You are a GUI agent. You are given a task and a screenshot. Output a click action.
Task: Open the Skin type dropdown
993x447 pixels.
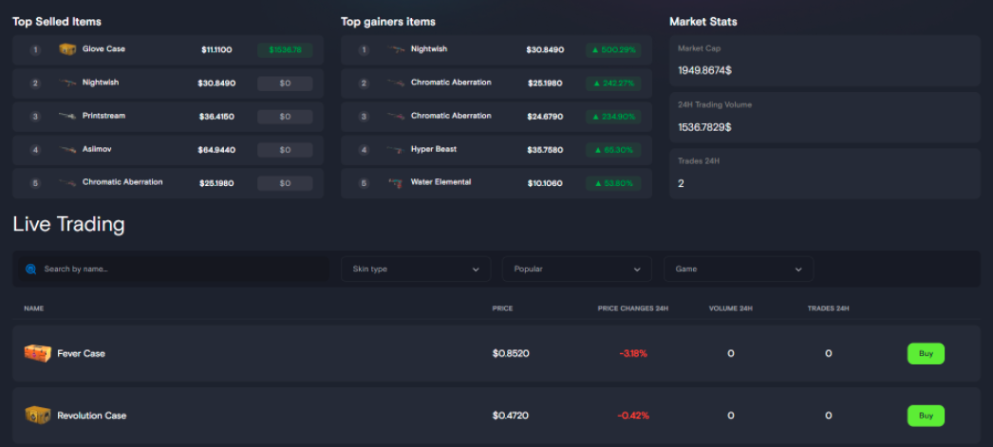click(x=416, y=269)
